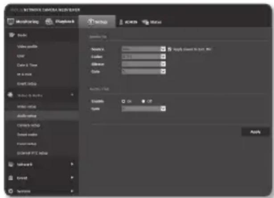Go to the User settings page
Image resolution: width=274 pixels, height=198 pixels.
pyautogui.click(x=21, y=56)
